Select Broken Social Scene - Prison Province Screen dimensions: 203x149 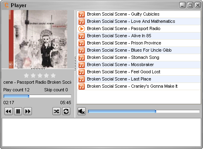point(139,43)
